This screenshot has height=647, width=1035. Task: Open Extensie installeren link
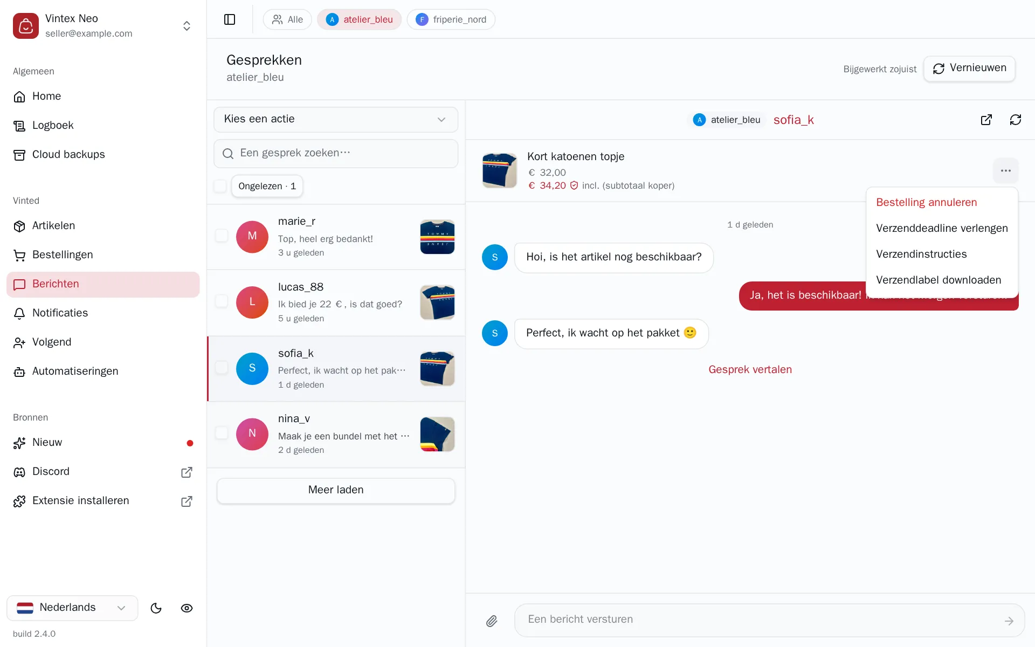pyautogui.click(x=103, y=500)
